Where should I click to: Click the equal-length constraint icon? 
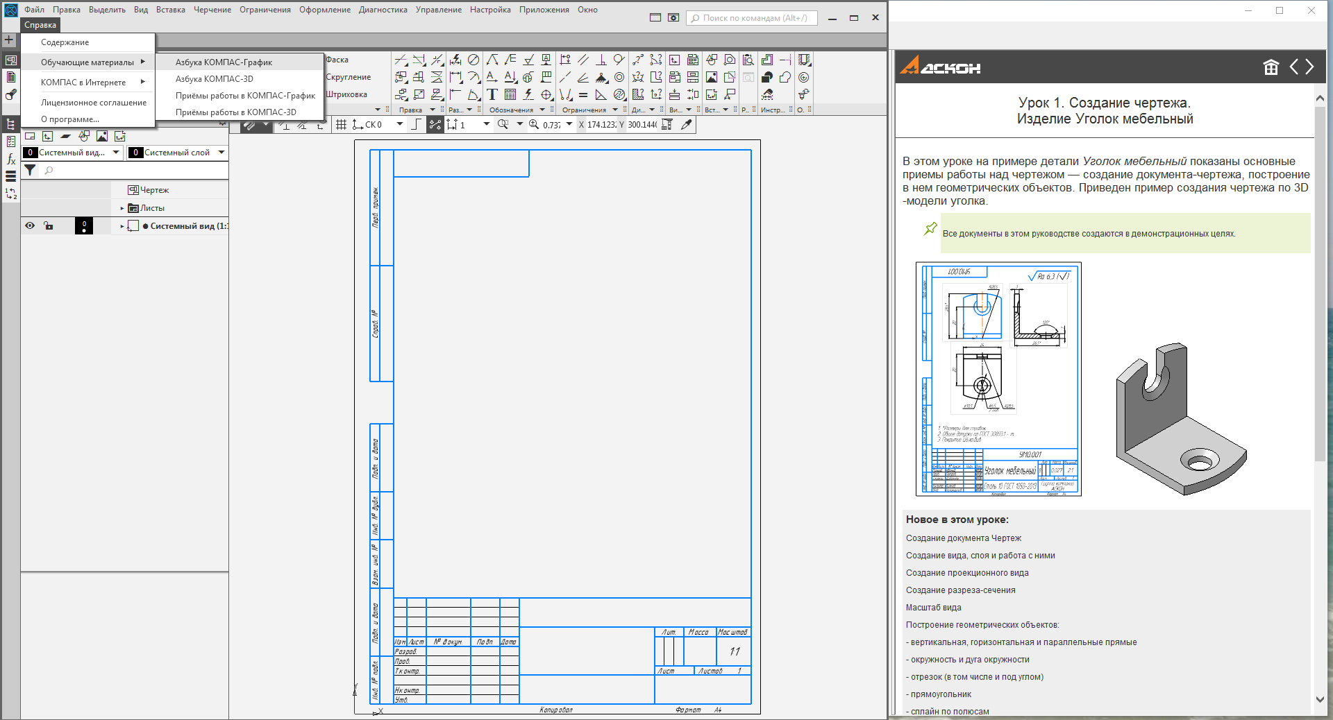pyautogui.click(x=582, y=94)
